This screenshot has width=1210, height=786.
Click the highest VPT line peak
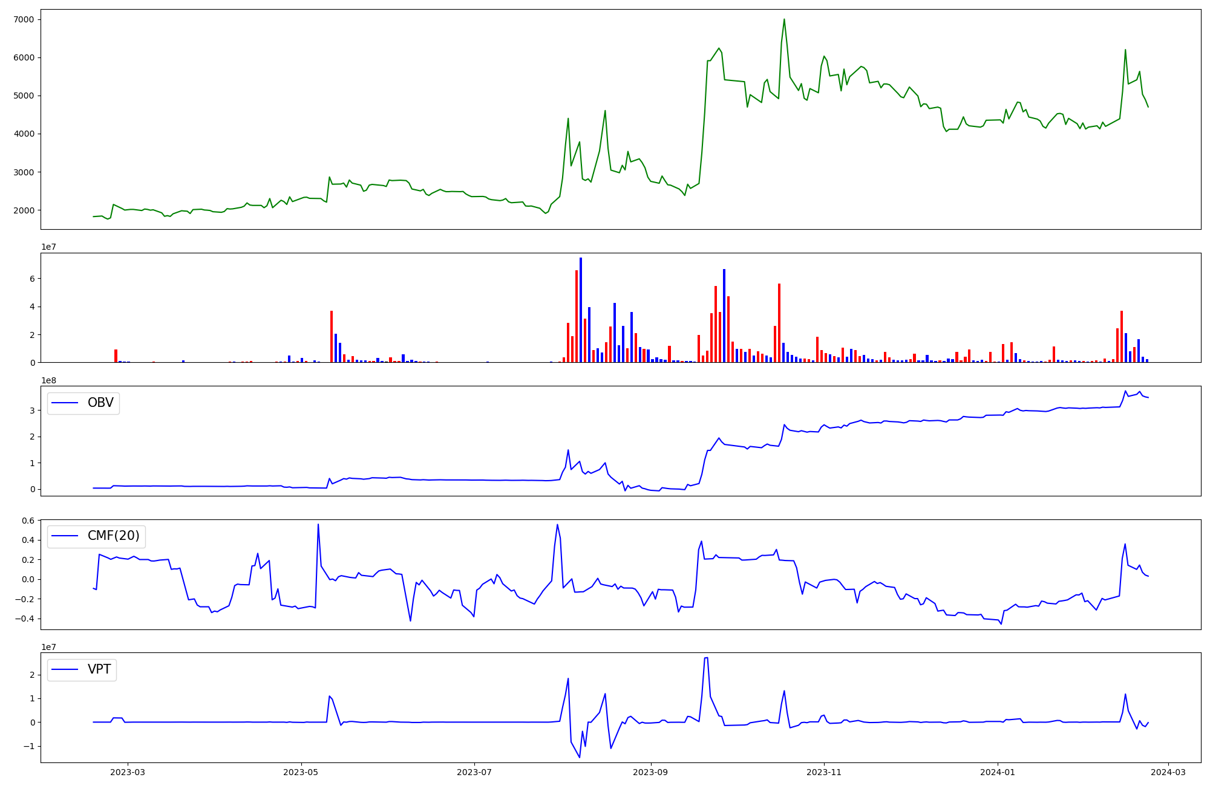click(706, 658)
